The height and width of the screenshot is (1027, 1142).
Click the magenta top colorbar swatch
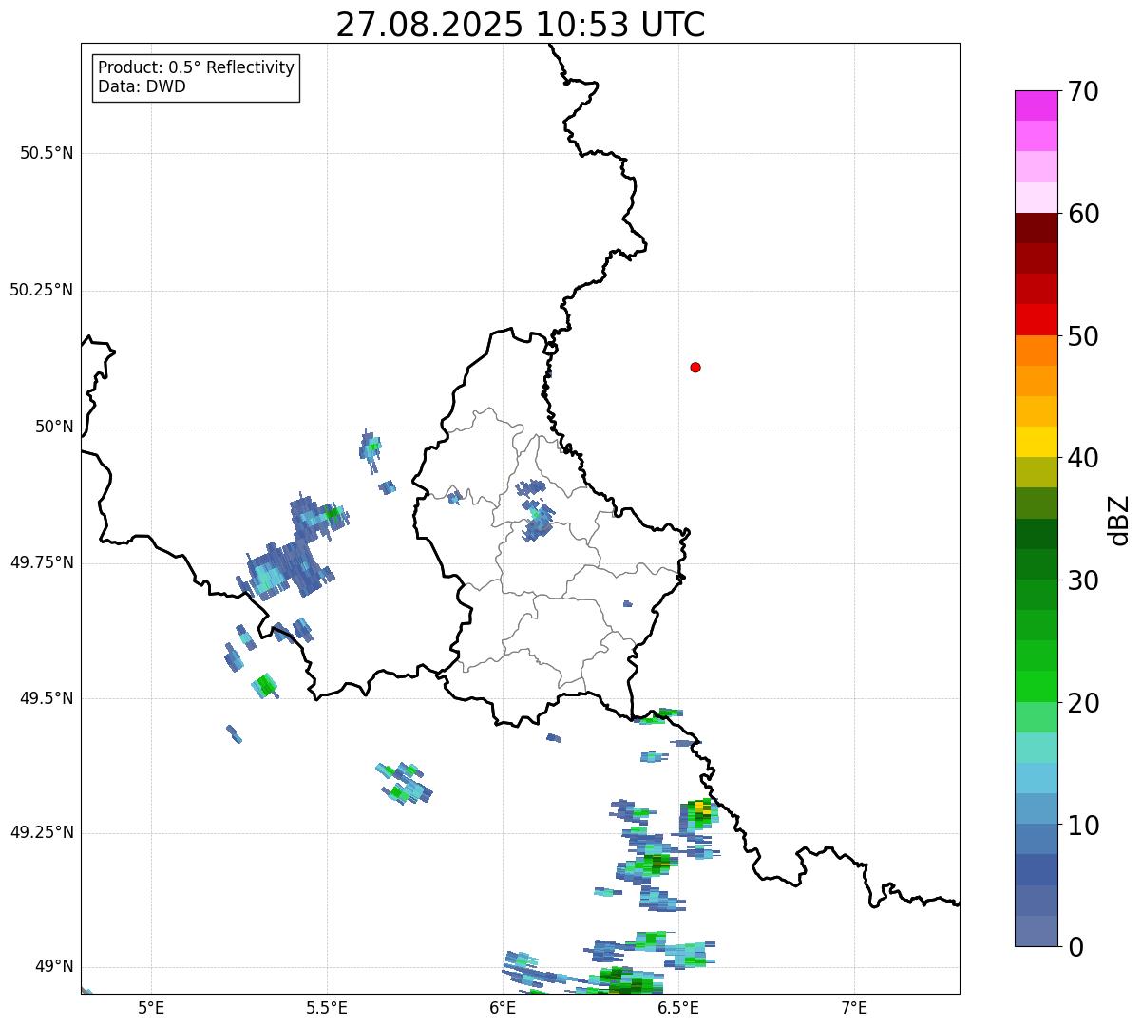coord(1037,105)
